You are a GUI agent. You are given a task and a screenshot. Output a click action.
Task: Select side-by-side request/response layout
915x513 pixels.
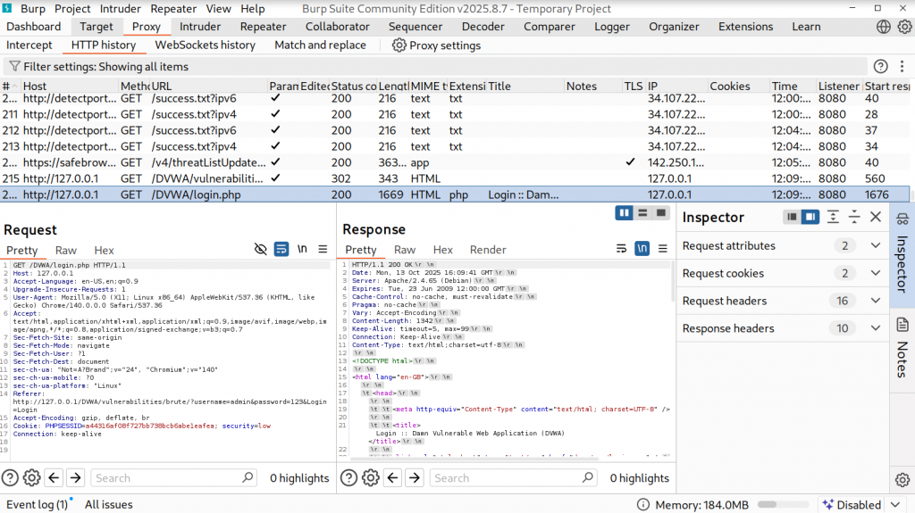click(625, 213)
